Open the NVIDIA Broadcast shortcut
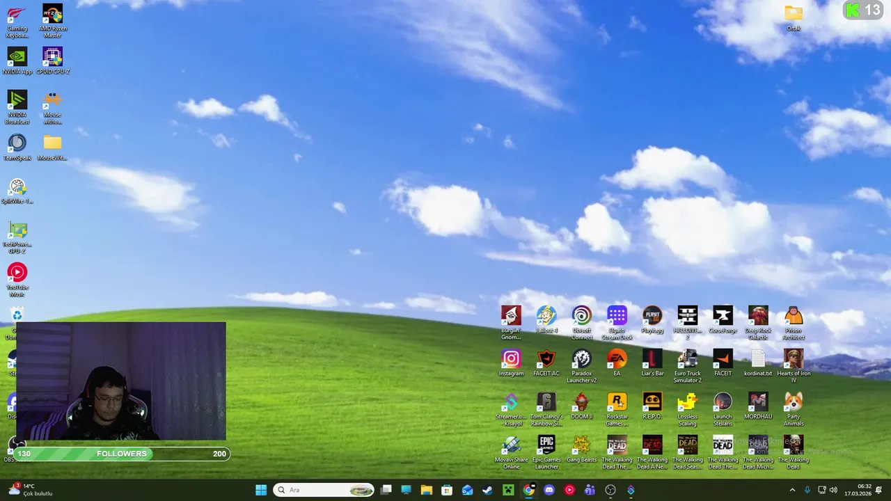 [17, 108]
